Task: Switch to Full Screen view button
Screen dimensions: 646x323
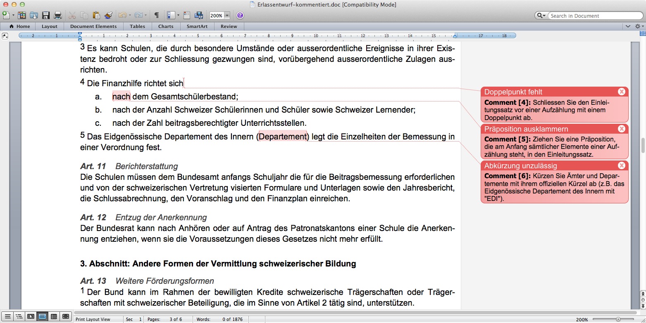Action: [65, 317]
